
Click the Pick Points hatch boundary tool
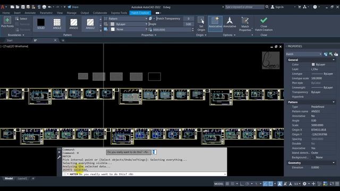(7, 22)
